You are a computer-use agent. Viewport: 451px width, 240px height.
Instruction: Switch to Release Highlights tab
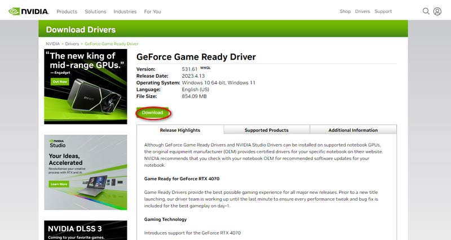[180, 130]
